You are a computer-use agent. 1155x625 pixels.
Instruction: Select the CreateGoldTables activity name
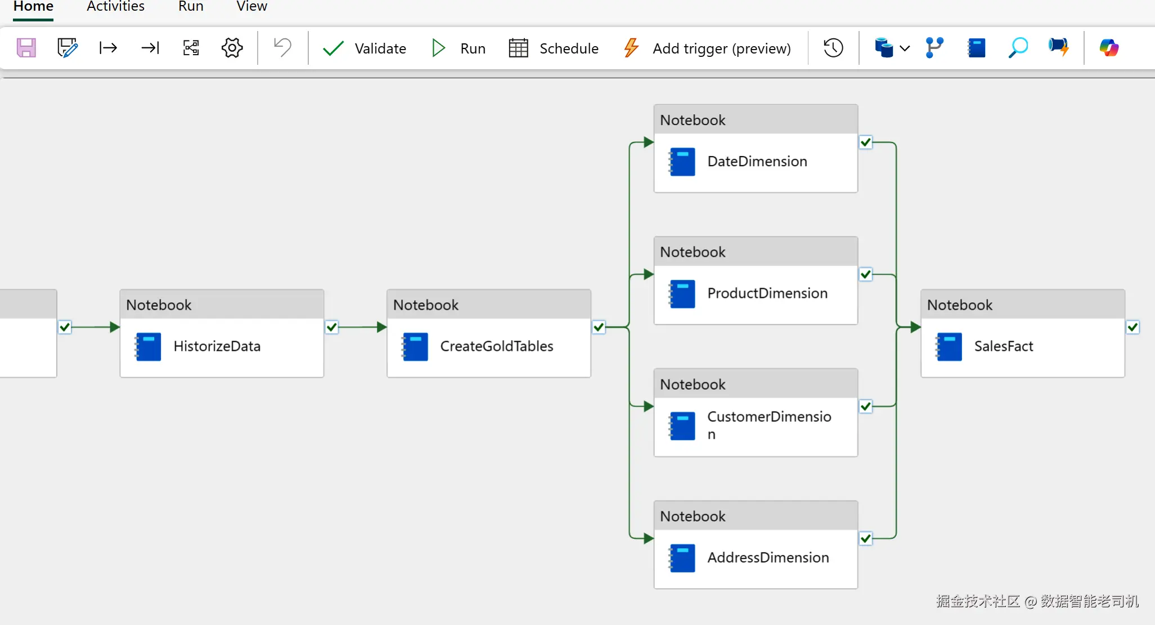(x=497, y=346)
